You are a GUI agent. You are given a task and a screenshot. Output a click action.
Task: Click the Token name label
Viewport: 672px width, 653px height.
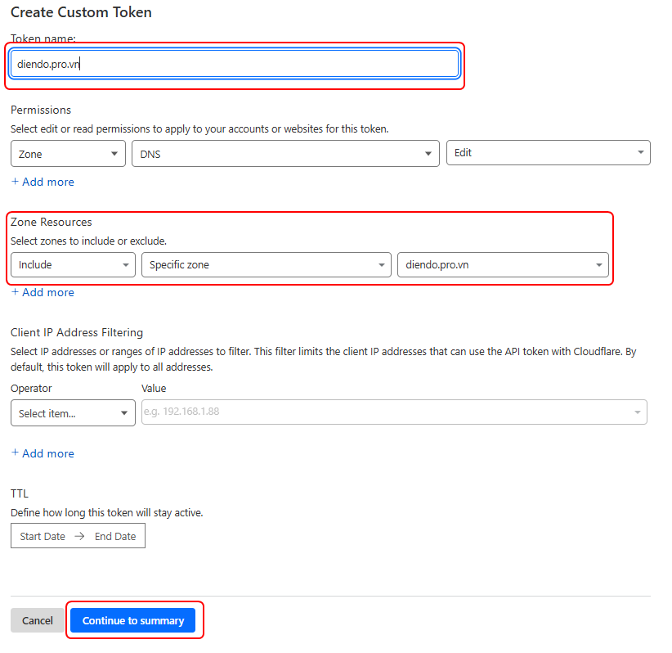point(43,38)
